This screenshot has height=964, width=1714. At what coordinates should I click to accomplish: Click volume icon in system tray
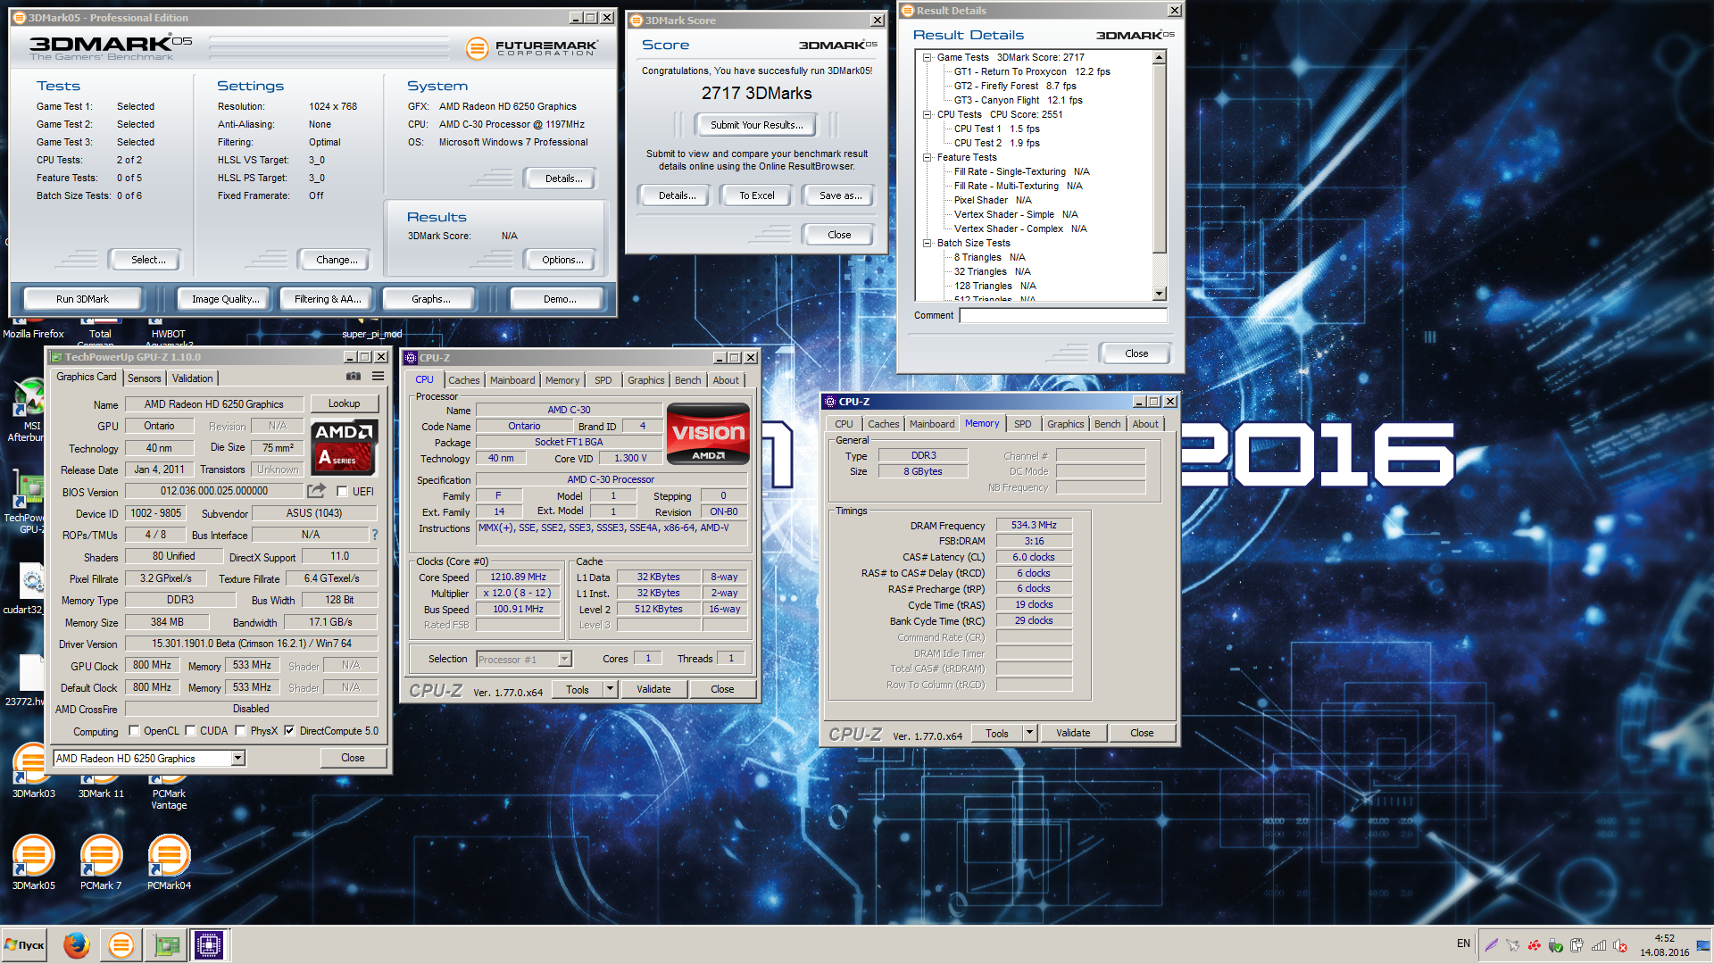pyautogui.click(x=1620, y=945)
